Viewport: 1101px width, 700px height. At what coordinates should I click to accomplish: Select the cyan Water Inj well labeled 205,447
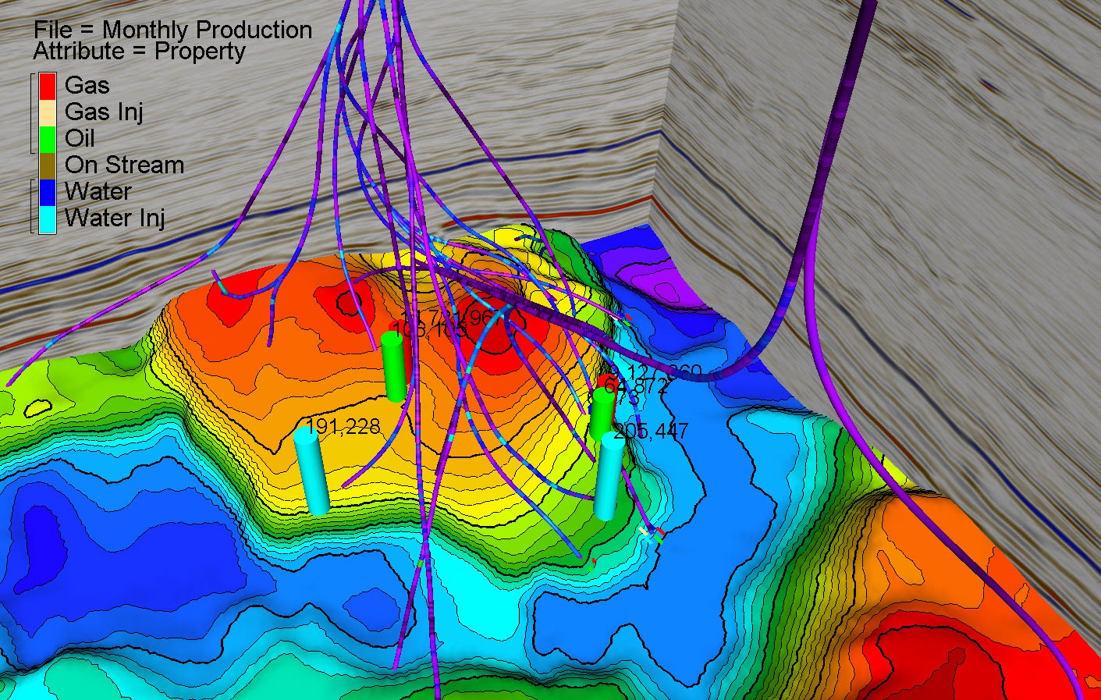(x=607, y=476)
